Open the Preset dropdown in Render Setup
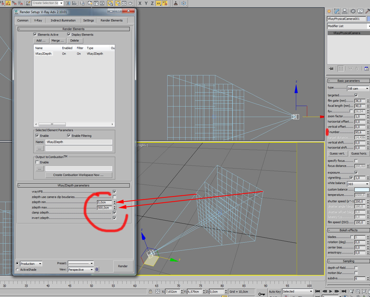 [81, 263]
